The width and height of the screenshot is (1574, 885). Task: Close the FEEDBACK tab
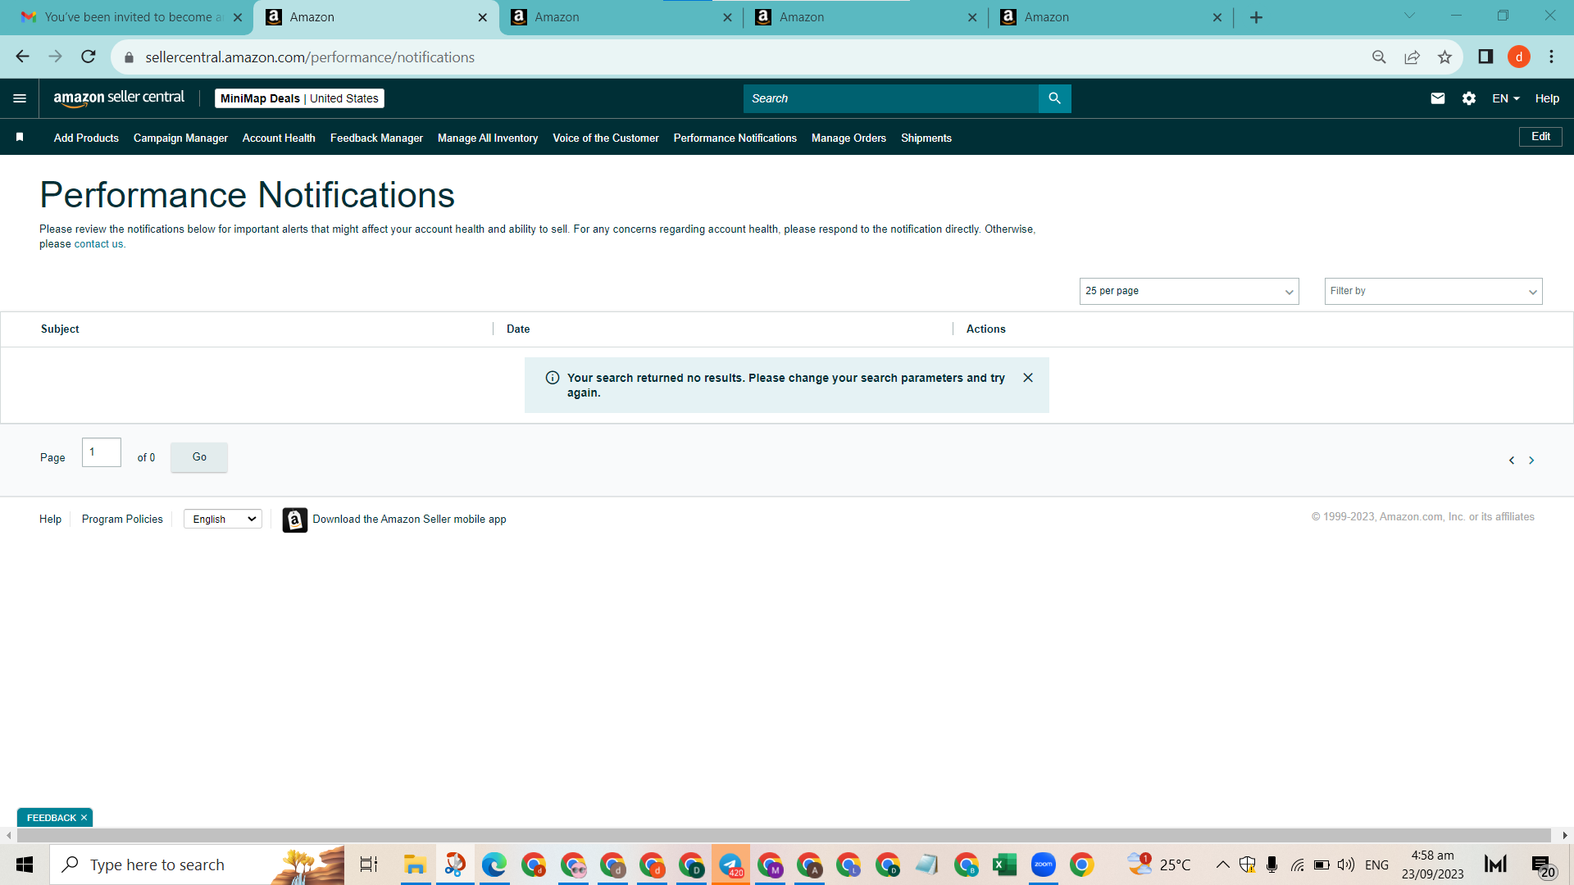tap(84, 818)
